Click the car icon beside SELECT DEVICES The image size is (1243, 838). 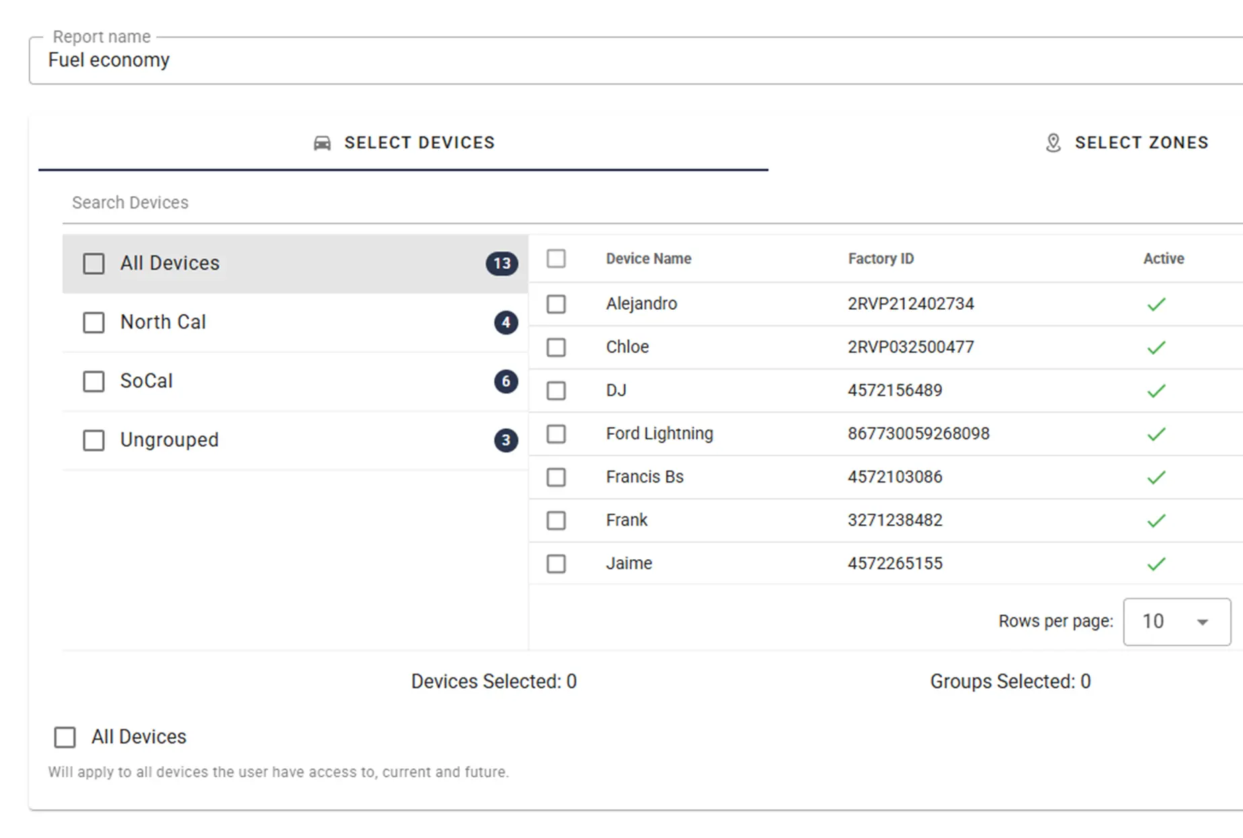coord(323,142)
